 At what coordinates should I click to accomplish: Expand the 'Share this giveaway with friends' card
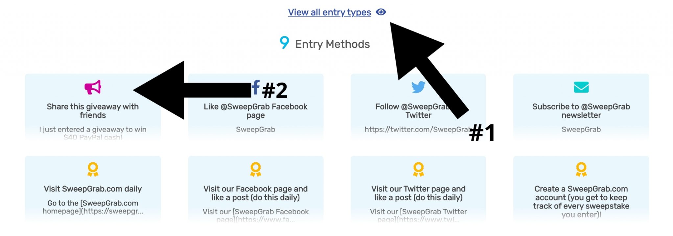(x=92, y=111)
